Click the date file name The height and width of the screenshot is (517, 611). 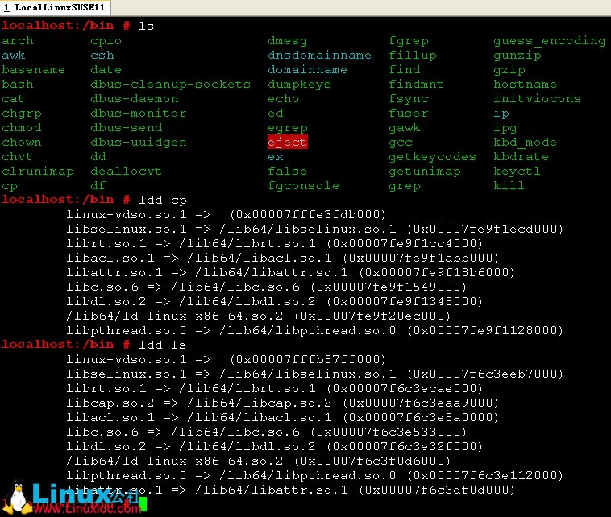[x=106, y=70]
